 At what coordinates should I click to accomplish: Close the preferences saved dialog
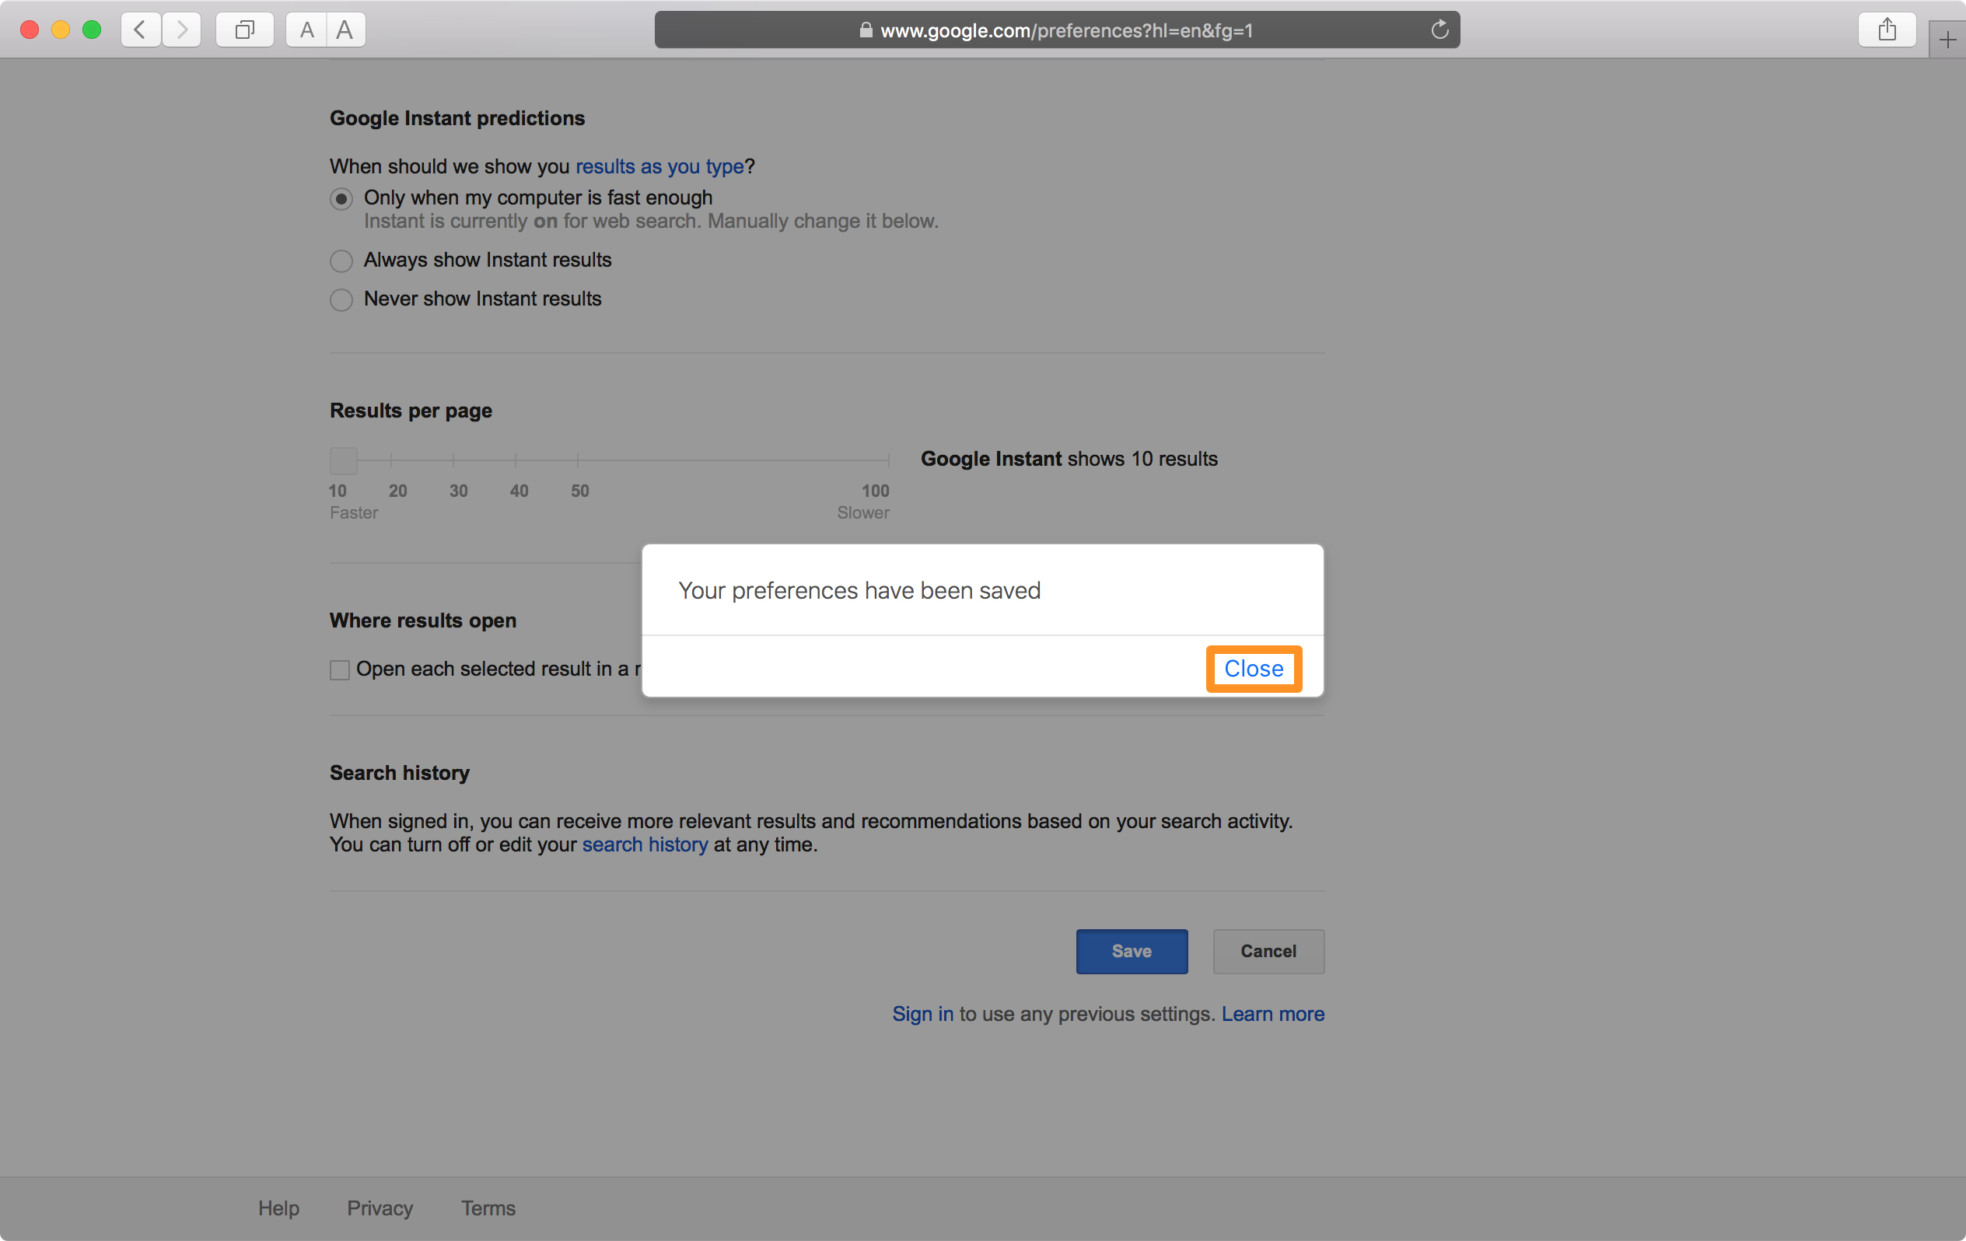point(1253,669)
